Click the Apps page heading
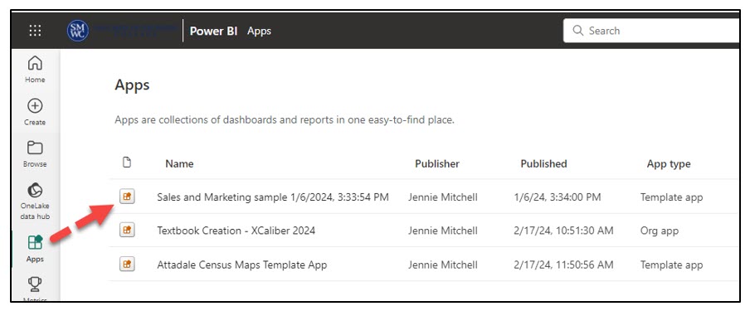The width and height of the screenshot is (750, 311). [132, 85]
